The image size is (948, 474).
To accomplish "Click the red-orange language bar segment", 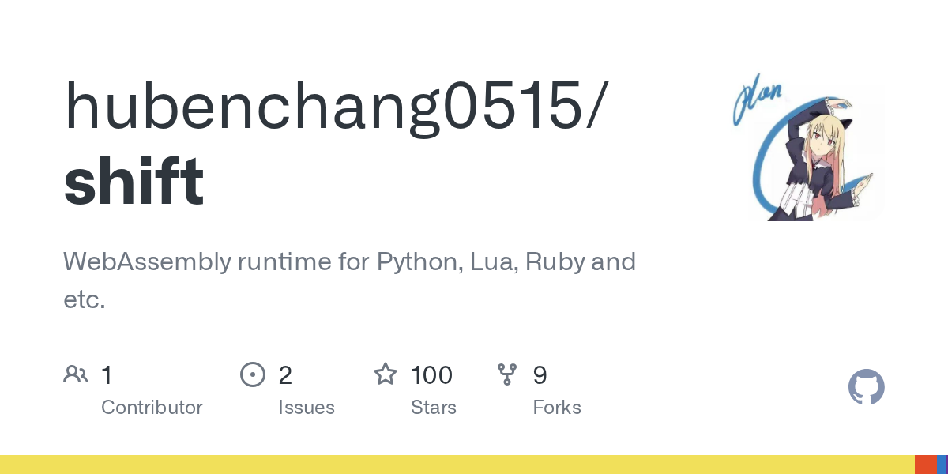I will click(x=924, y=465).
